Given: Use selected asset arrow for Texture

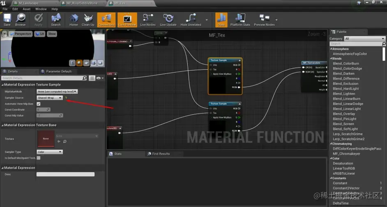Looking at the screenshot, I should pyautogui.click(x=59, y=141).
